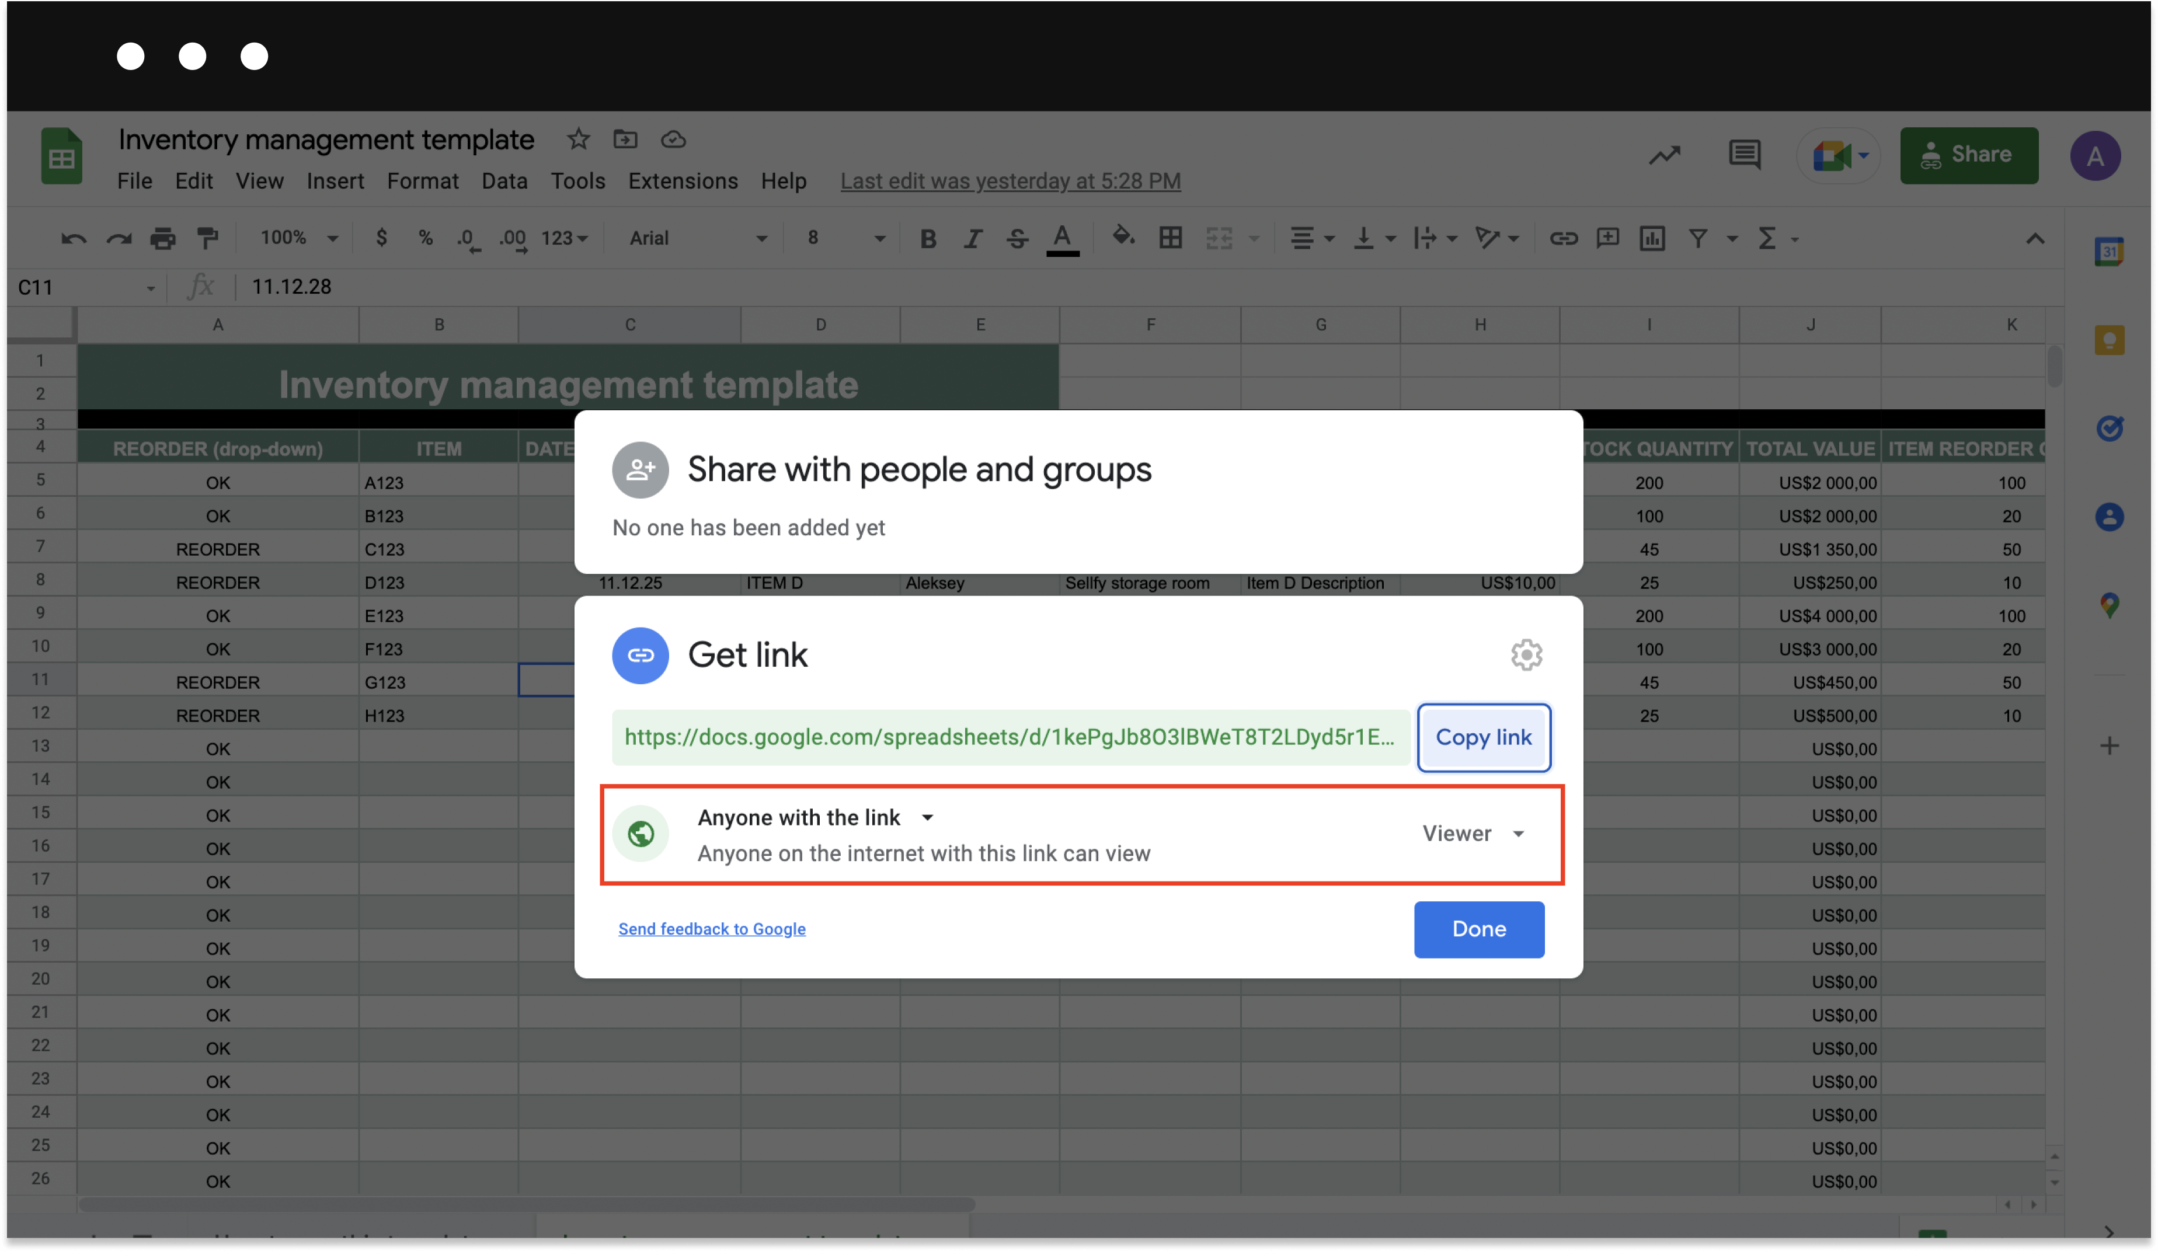Open the Viewer permission dropdown
The width and height of the screenshot is (2158, 1251).
[x=1473, y=833]
